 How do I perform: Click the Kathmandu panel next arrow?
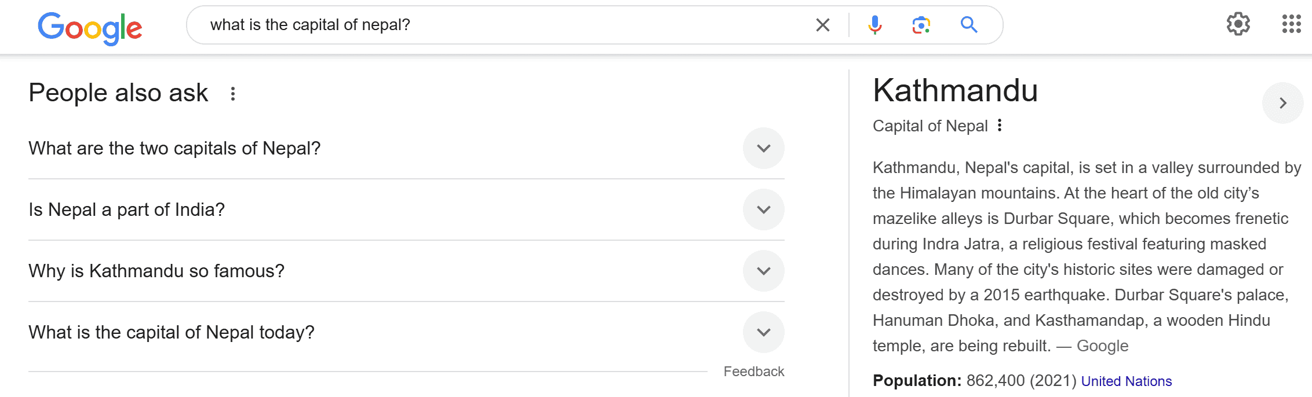(x=1282, y=103)
